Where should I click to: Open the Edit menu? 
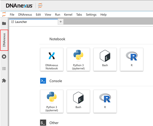38,15
